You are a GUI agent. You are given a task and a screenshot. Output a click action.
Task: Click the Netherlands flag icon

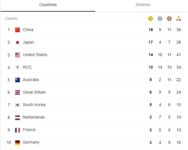tap(18, 117)
